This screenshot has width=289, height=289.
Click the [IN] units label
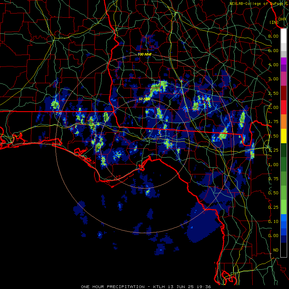tap(274, 22)
